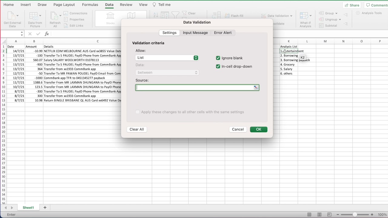Viewport: 388px width, 218px height.
Task: Select the Stocks data type icon
Action: (110, 16)
